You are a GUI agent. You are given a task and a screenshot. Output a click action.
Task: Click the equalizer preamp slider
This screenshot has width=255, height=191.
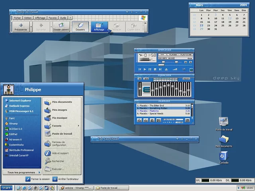pyautogui.click(x=140, y=88)
